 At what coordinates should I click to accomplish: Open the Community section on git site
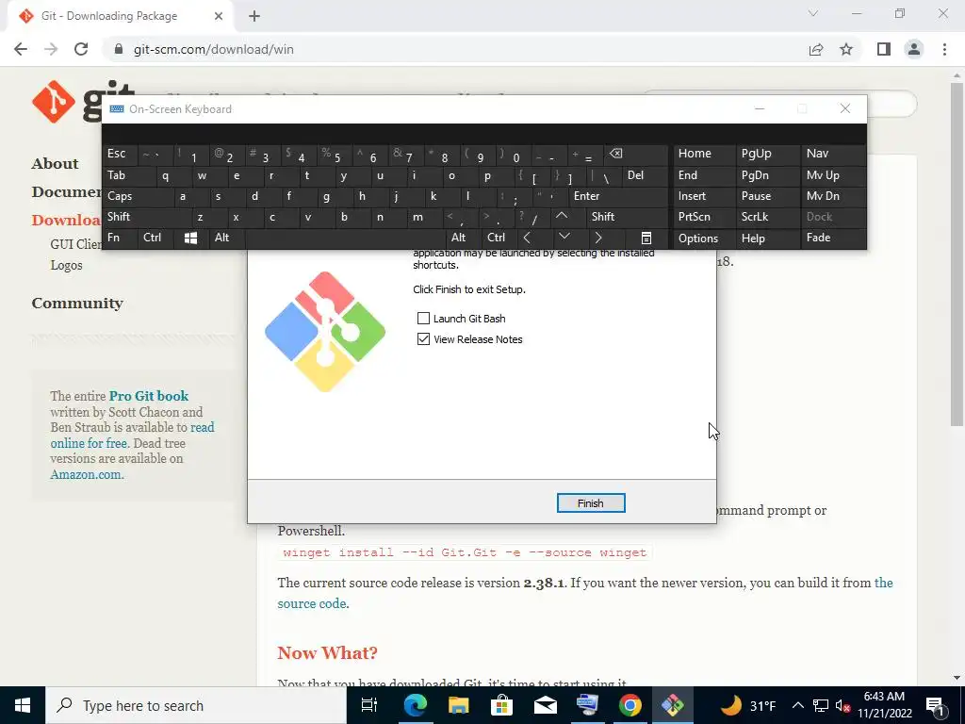pyautogui.click(x=77, y=303)
